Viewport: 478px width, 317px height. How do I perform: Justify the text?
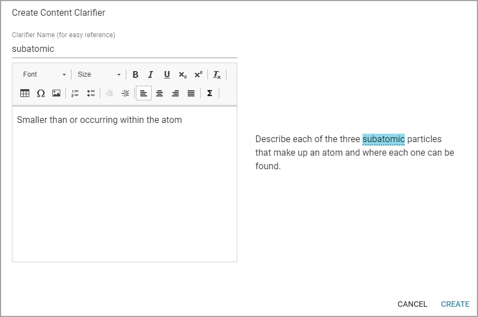[x=191, y=93]
